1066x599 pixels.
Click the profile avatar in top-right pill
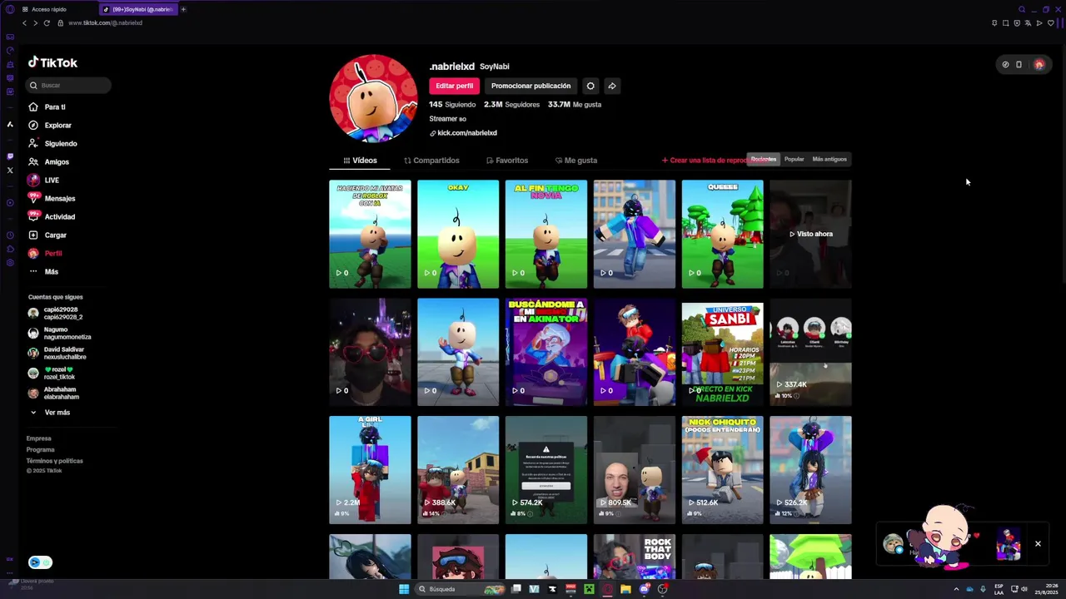[1039, 64]
